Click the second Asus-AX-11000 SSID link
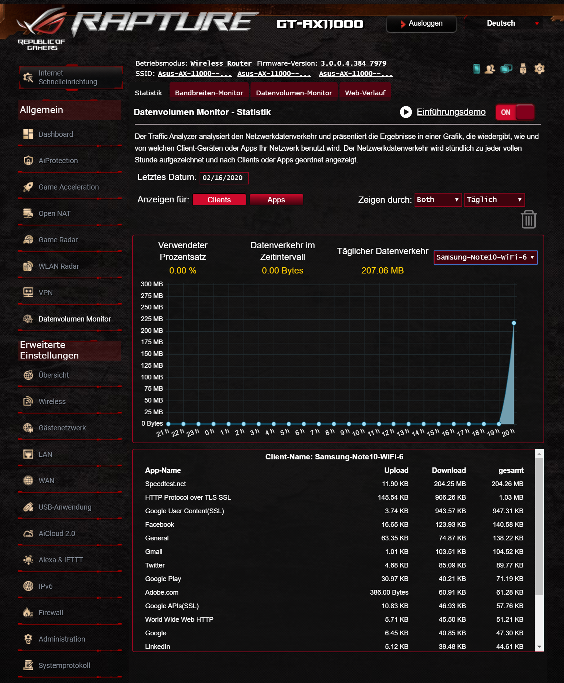 (274, 74)
